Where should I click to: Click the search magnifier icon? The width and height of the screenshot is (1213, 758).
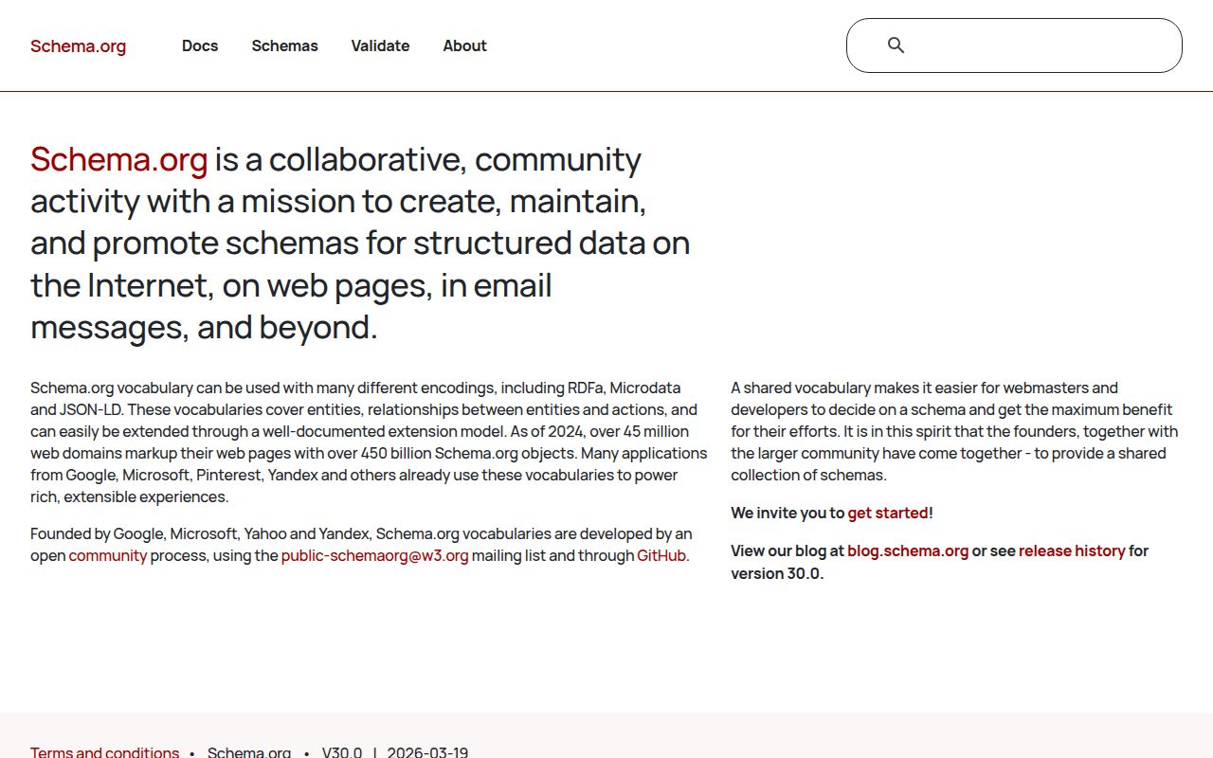pos(896,45)
